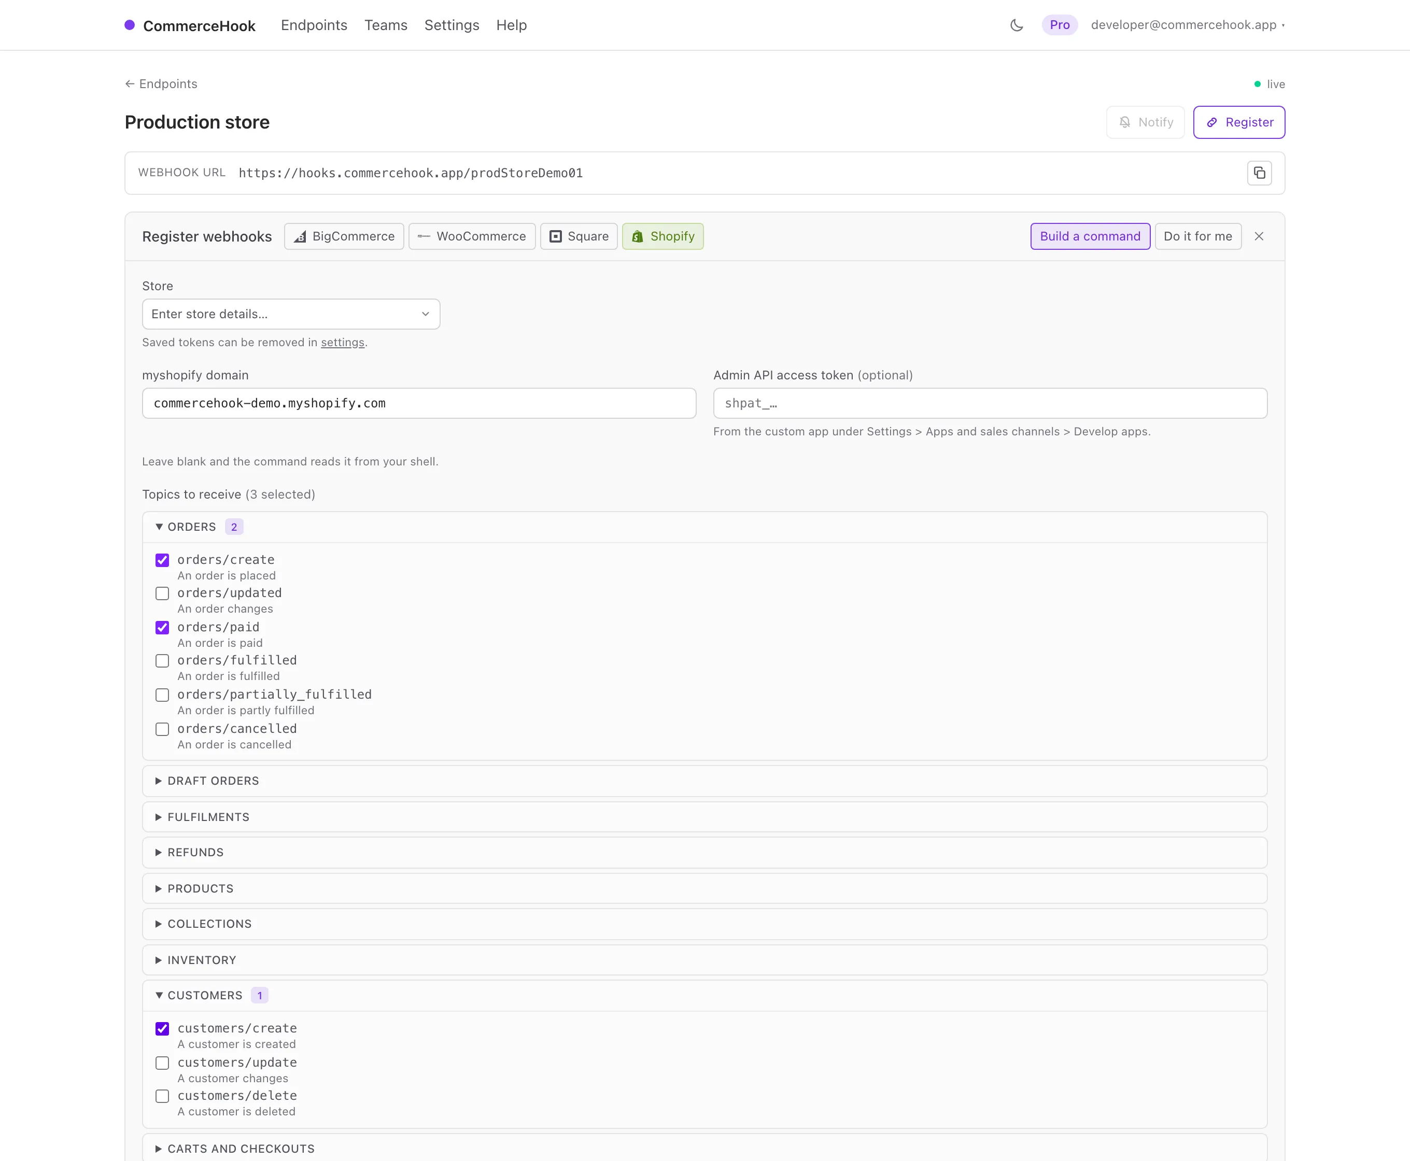Check the orders/fulfilled topic
This screenshot has height=1161, width=1410.
[x=163, y=661]
